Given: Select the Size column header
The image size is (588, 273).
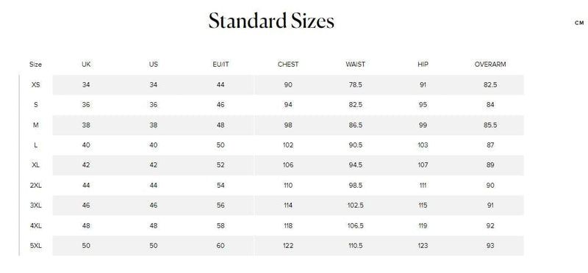Looking at the screenshot, I should pyautogui.click(x=35, y=65).
